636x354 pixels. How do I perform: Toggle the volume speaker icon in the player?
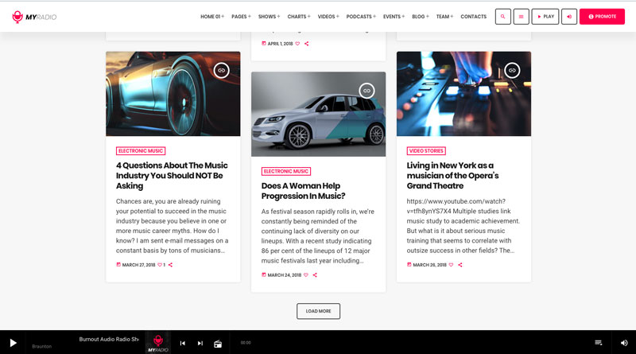pyautogui.click(x=623, y=343)
